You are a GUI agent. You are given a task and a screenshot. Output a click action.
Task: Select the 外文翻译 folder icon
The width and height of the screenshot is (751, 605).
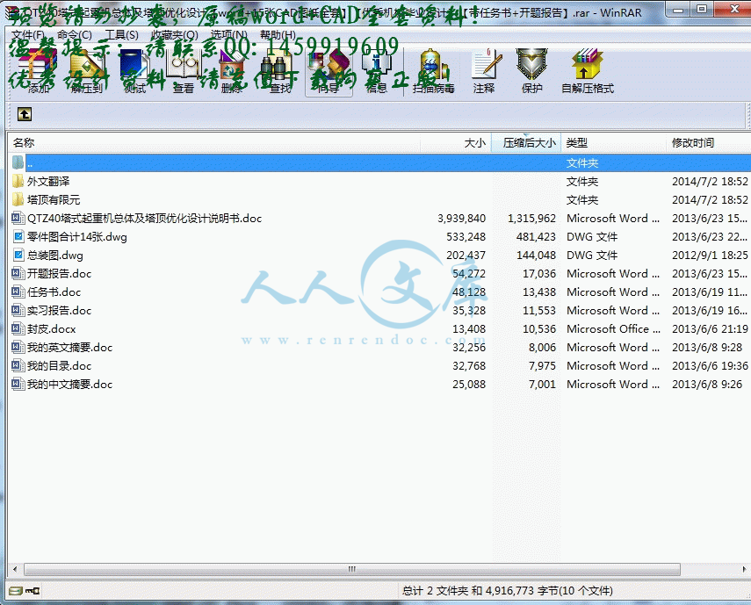[x=18, y=182]
